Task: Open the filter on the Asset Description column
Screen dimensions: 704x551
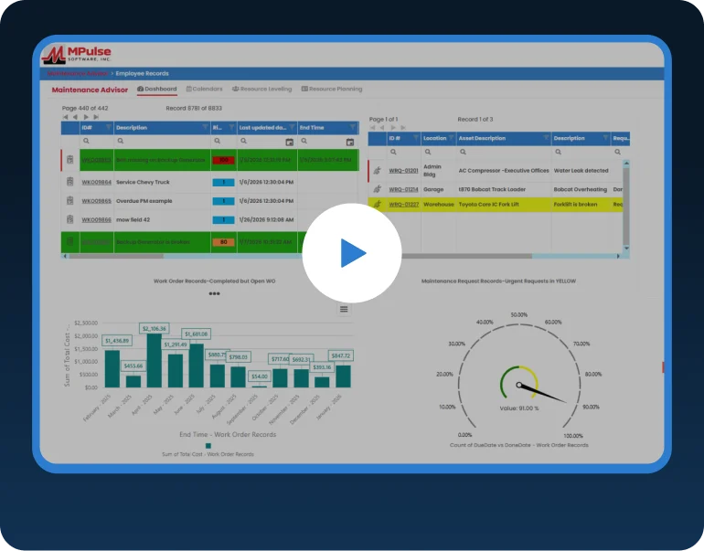Action: point(546,138)
